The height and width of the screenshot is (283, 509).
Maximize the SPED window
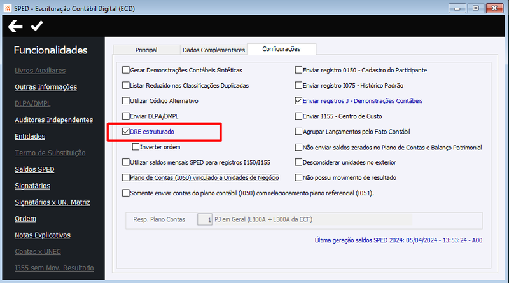pyautogui.click(x=476, y=8)
